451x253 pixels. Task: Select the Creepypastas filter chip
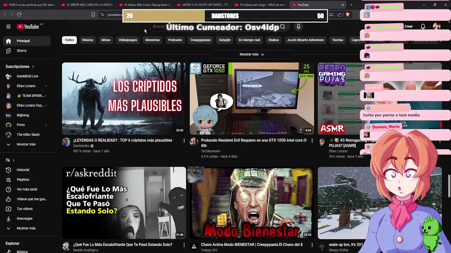coord(200,40)
